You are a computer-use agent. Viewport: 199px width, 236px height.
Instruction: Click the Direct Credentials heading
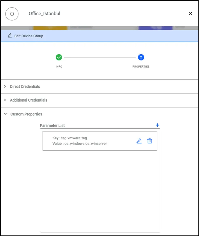25,86
